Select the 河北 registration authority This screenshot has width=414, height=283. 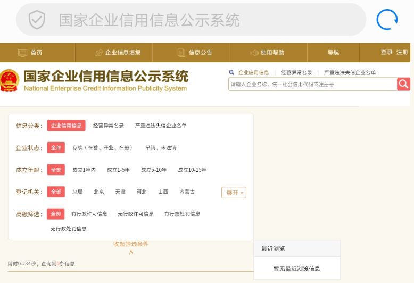point(142,192)
